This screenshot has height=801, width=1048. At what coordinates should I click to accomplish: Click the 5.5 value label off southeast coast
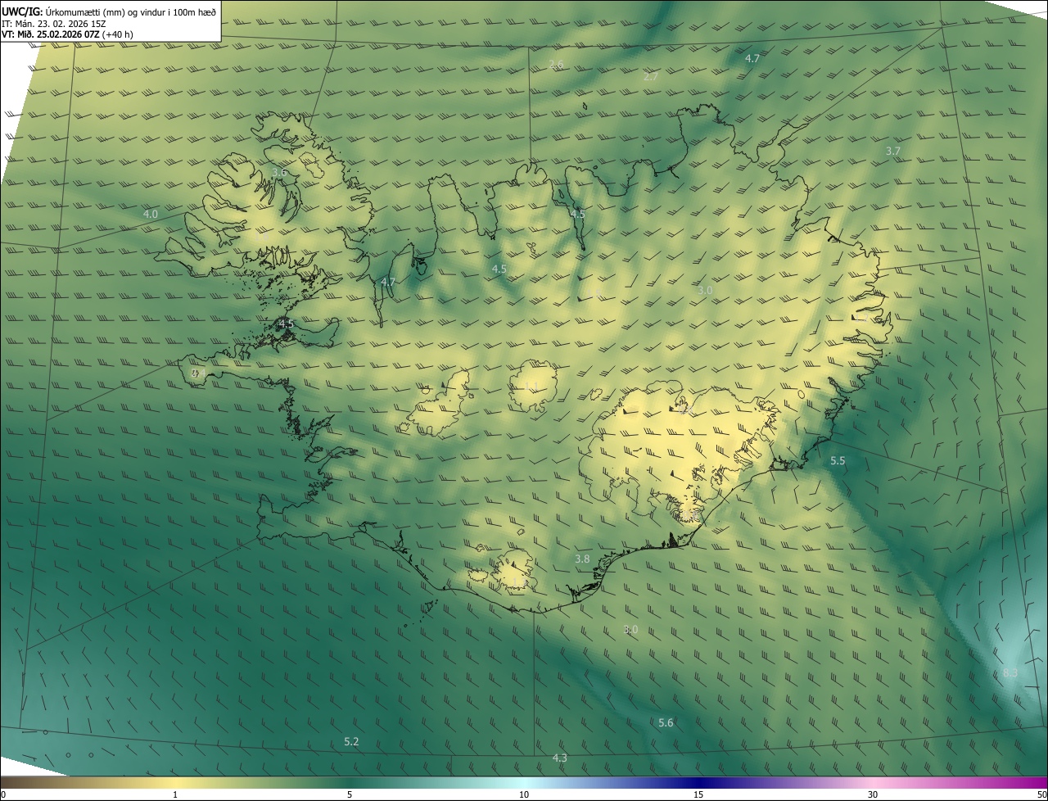[x=838, y=462]
